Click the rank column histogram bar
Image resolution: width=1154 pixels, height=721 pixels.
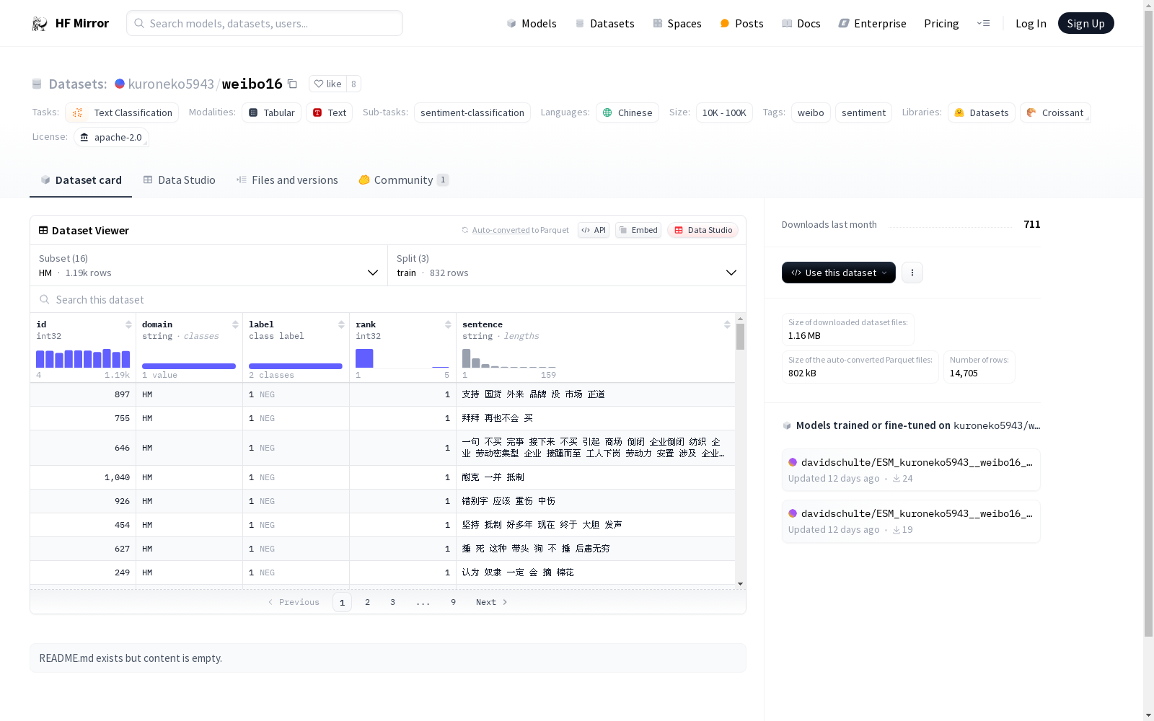364,358
